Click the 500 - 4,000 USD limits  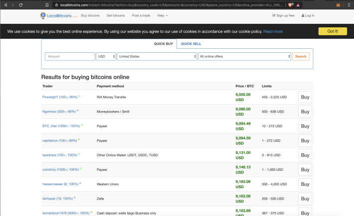click(x=274, y=184)
